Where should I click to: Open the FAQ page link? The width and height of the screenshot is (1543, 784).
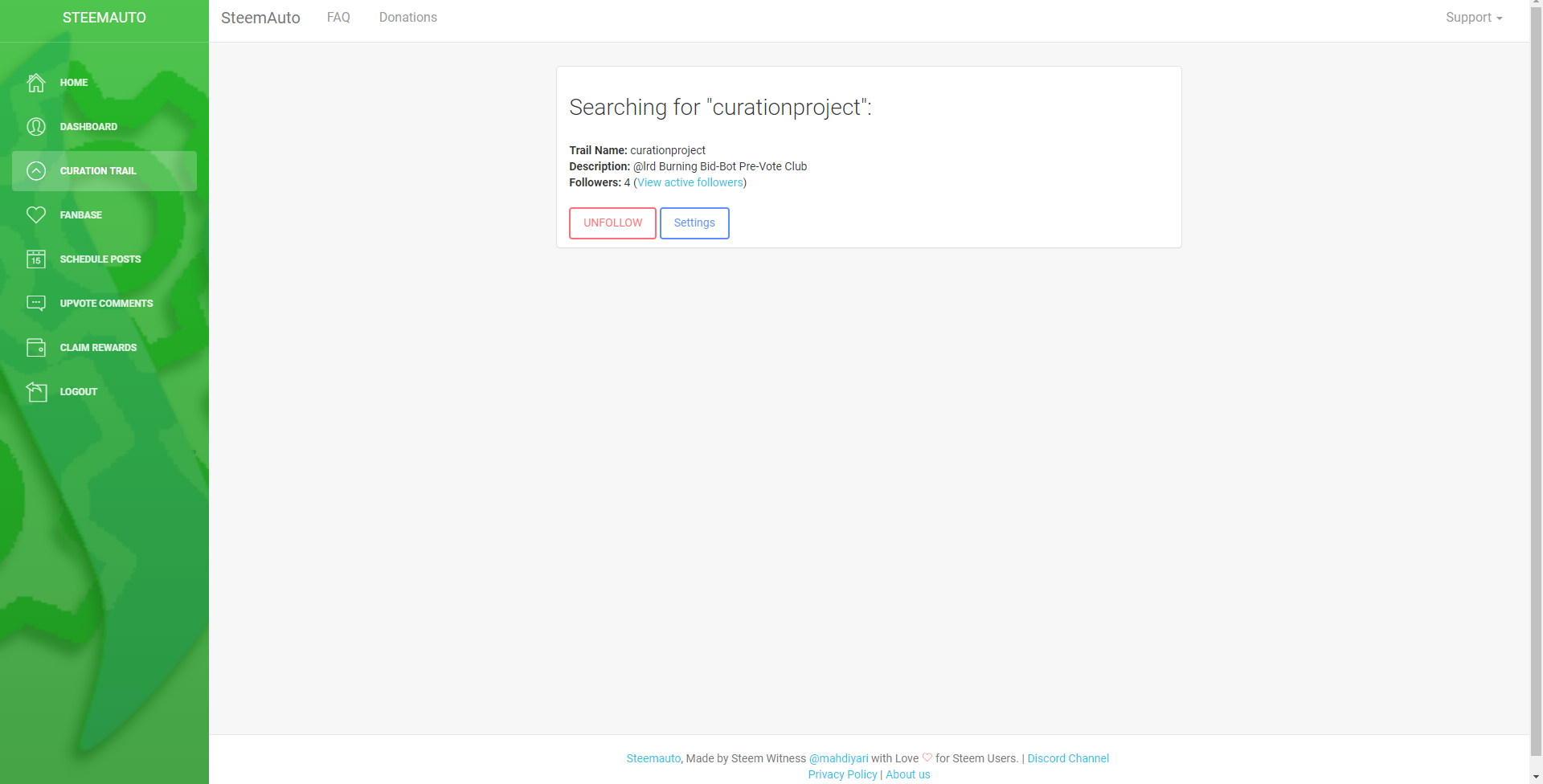coord(338,18)
